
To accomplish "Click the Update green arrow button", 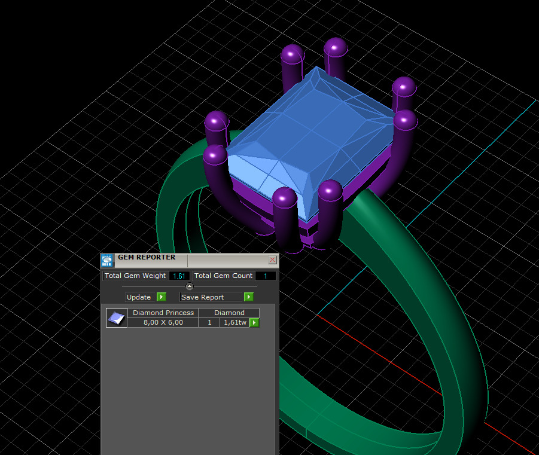I will [x=161, y=297].
